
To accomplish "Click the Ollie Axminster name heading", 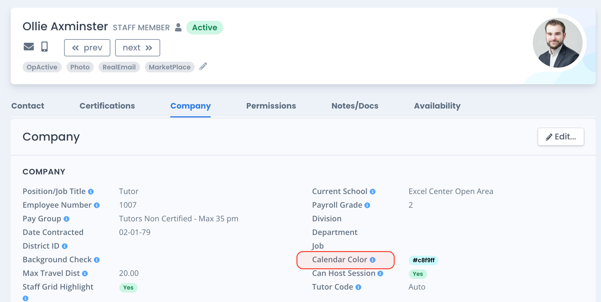I will pos(65,26).
